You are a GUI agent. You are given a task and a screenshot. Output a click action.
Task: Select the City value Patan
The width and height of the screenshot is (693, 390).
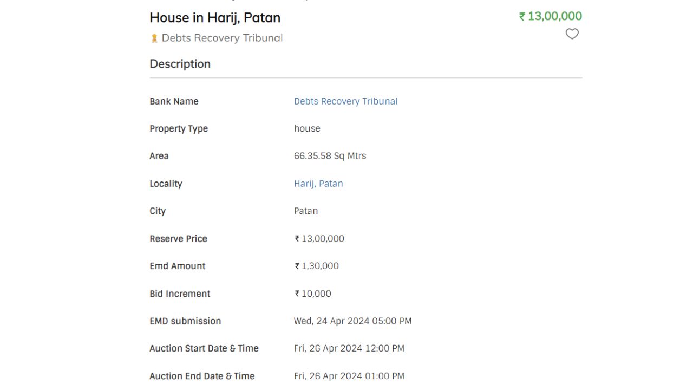(306, 211)
